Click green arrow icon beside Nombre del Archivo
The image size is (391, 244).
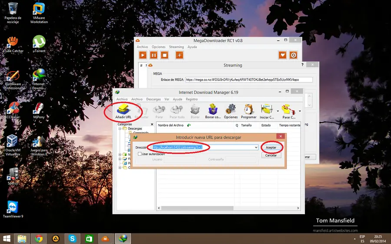(189, 125)
